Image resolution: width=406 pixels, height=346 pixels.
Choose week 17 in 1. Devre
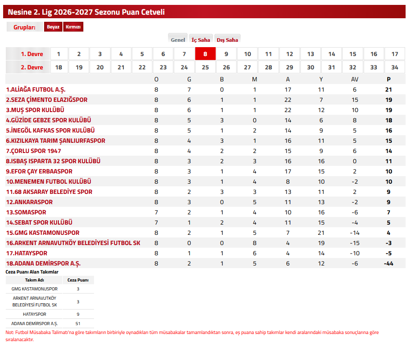pyautogui.click(x=395, y=54)
